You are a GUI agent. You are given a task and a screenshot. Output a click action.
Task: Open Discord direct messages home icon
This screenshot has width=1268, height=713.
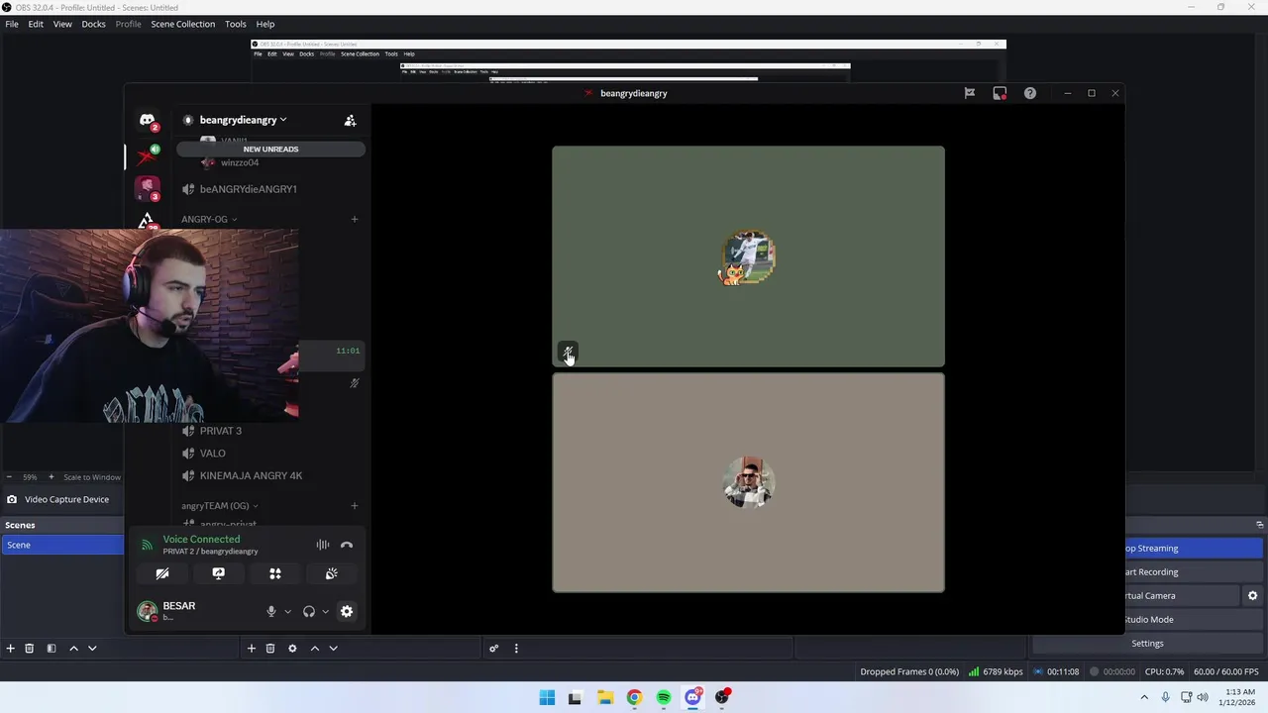tap(147, 120)
